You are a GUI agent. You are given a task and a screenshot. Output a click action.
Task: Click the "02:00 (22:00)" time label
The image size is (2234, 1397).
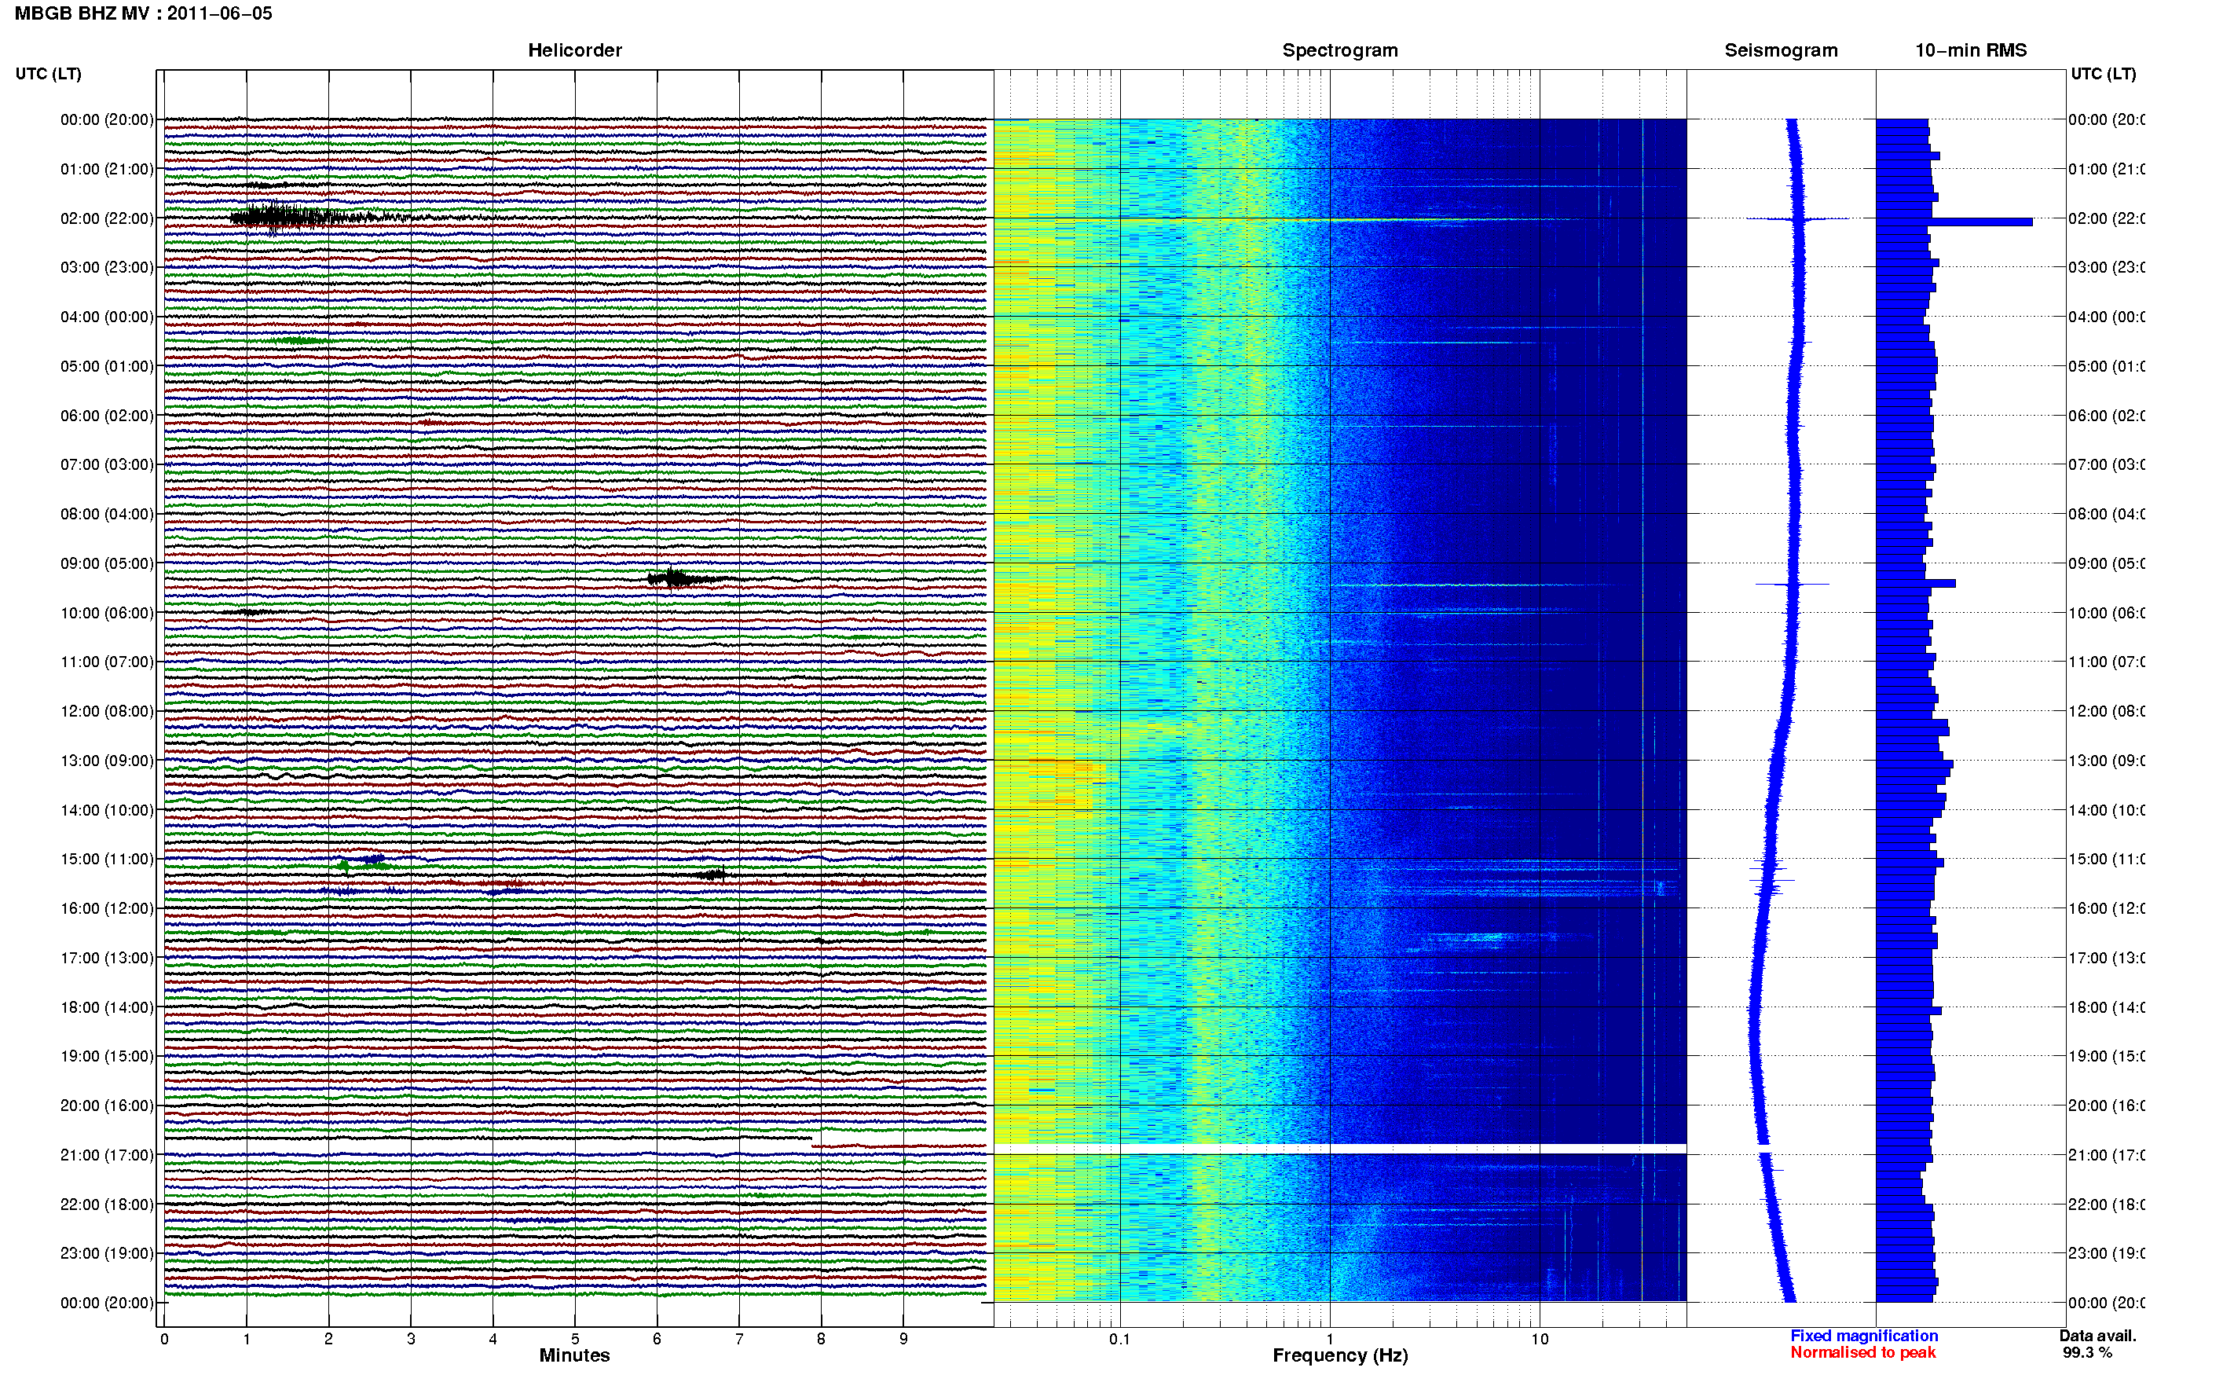pyautogui.click(x=107, y=218)
